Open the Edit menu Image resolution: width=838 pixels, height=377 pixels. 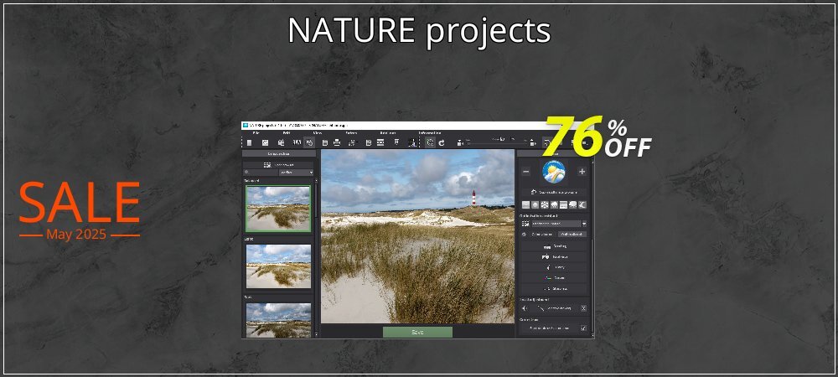(286, 132)
